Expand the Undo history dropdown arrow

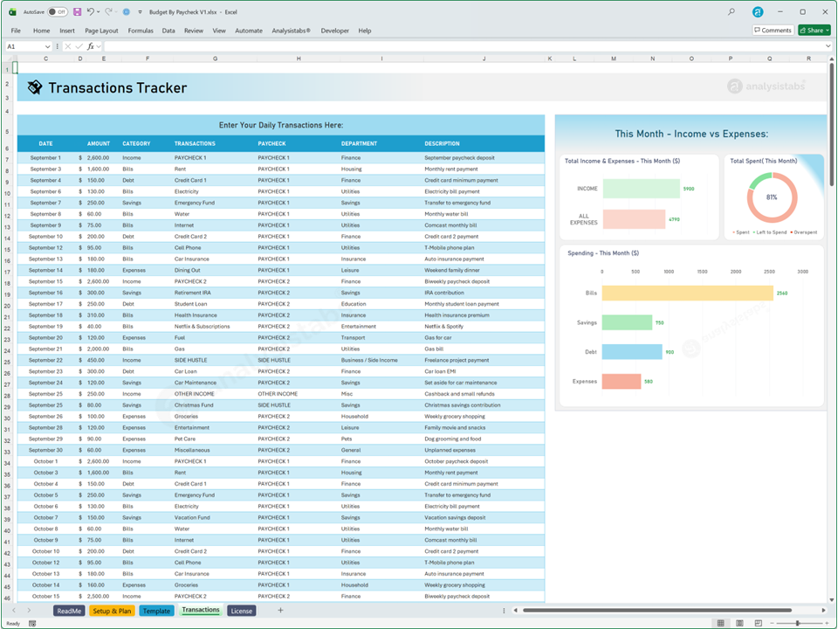(98, 11)
